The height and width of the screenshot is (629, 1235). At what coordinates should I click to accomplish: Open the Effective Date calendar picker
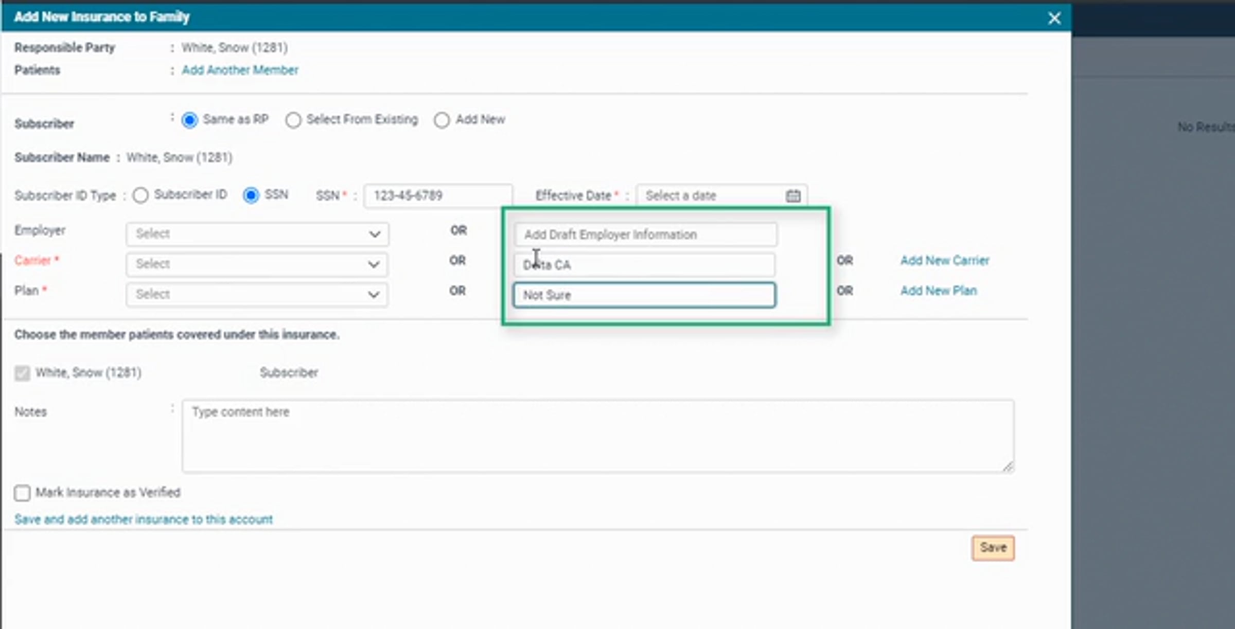click(x=793, y=196)
